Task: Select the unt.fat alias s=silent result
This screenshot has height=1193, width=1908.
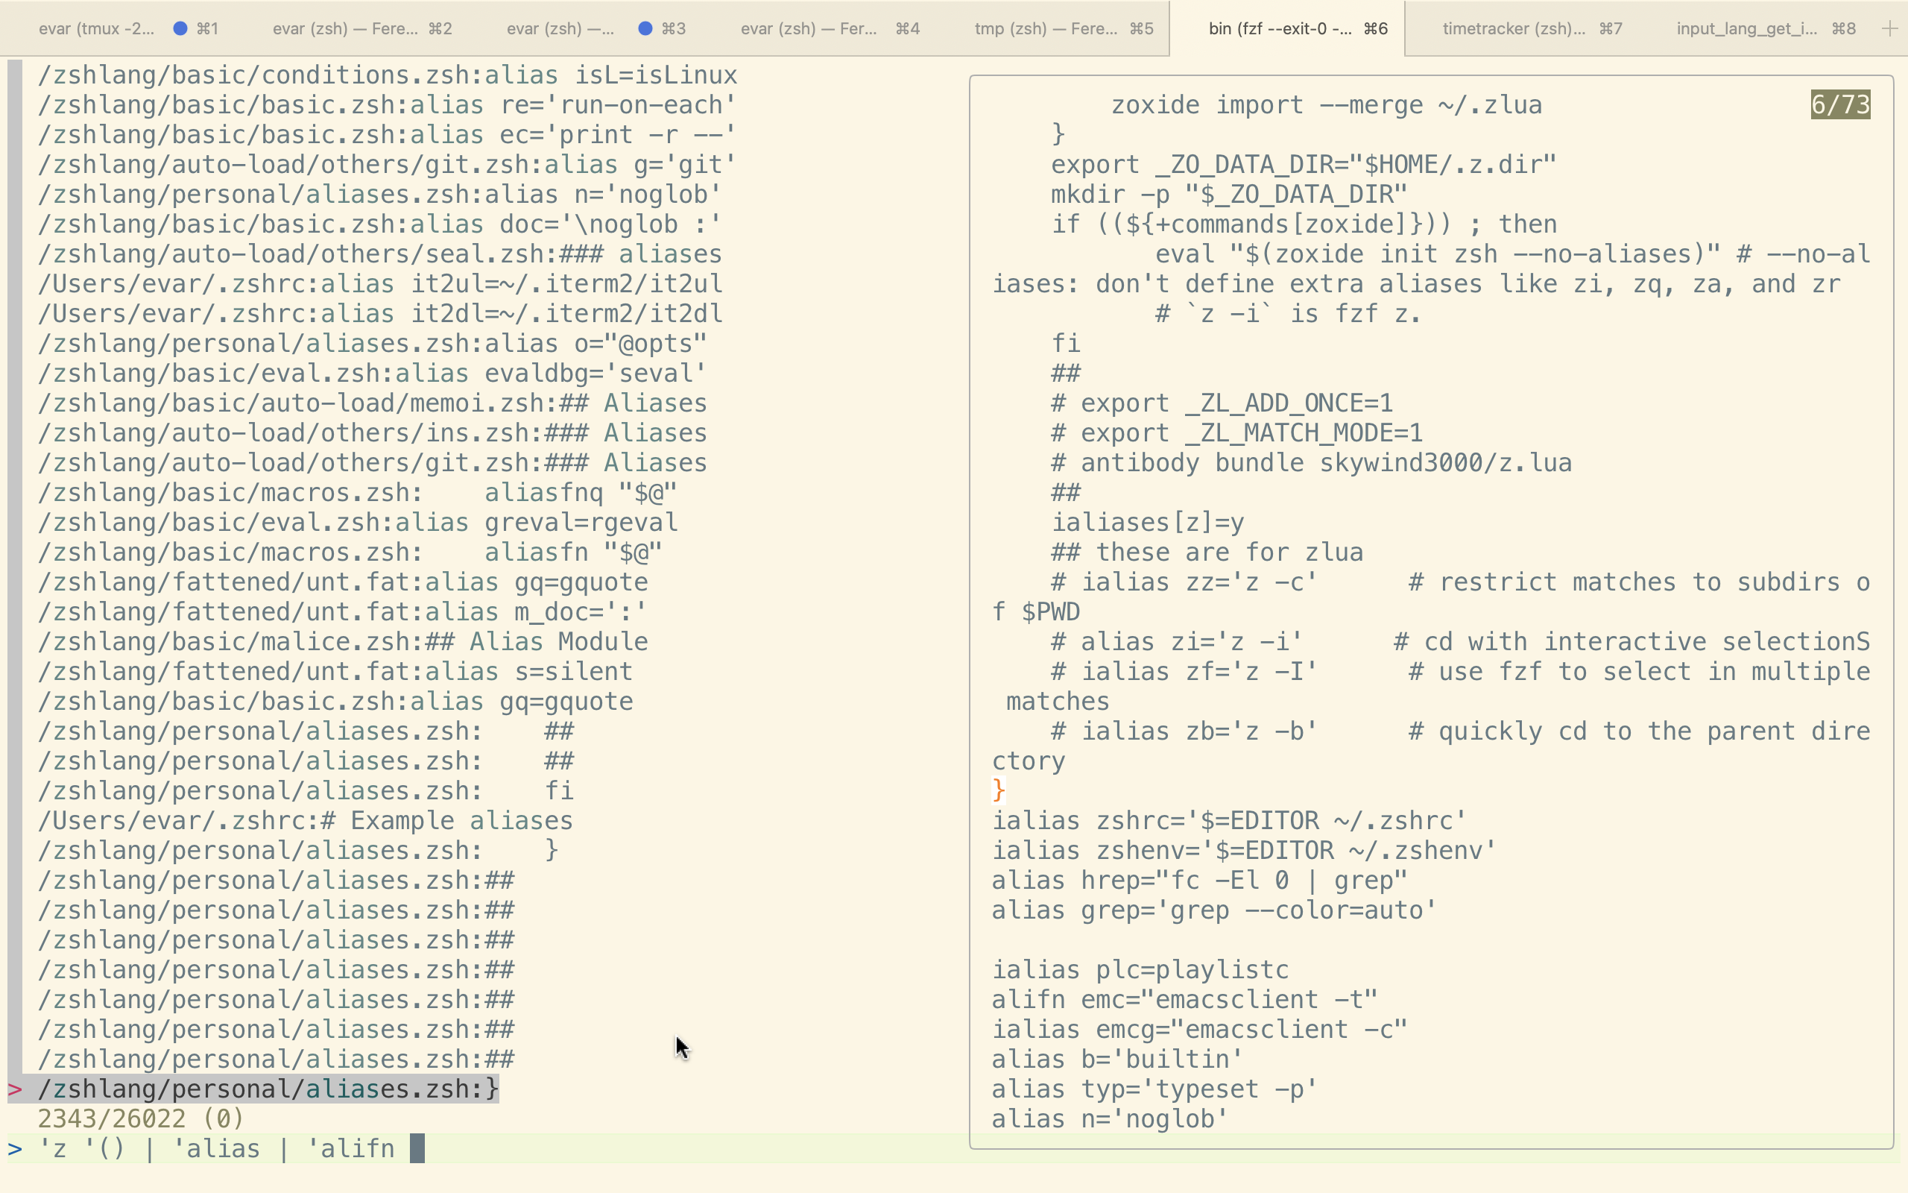Action: [335, 672]
